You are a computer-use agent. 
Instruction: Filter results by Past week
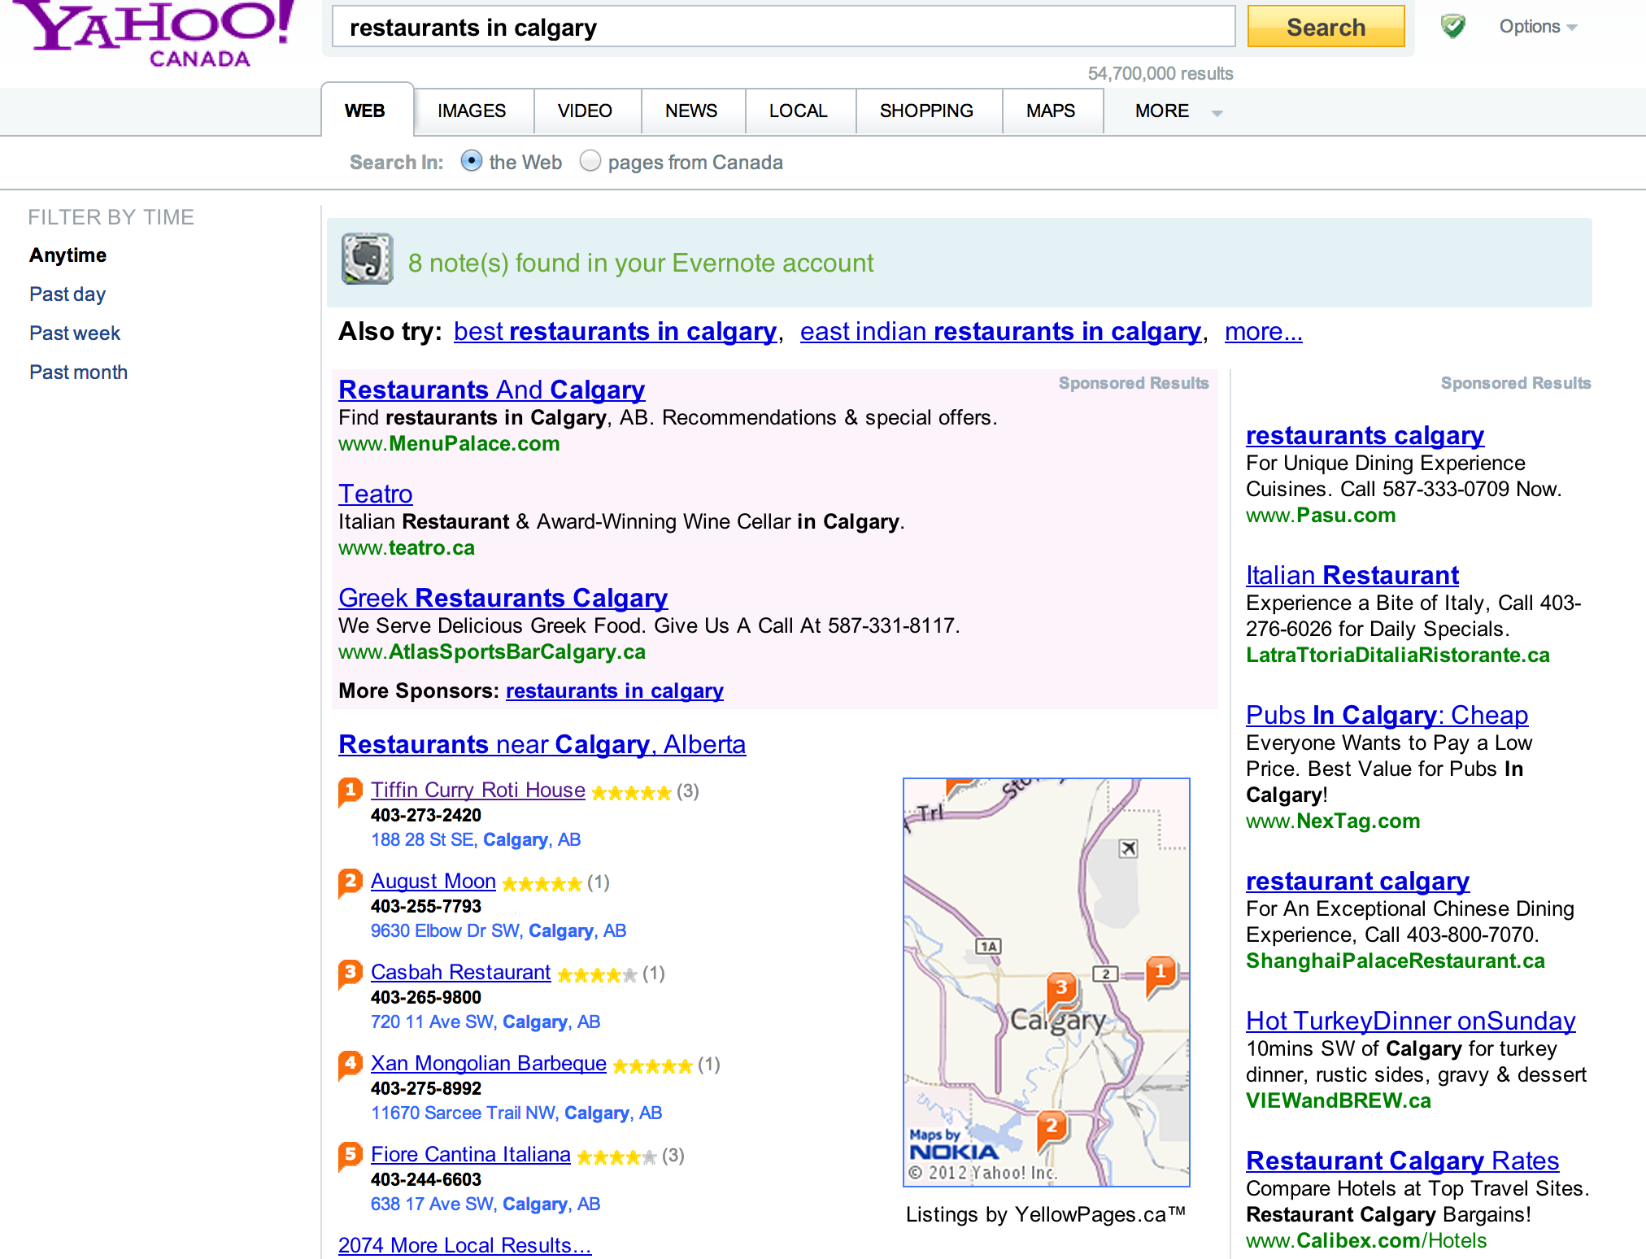(x=75, y=333)
